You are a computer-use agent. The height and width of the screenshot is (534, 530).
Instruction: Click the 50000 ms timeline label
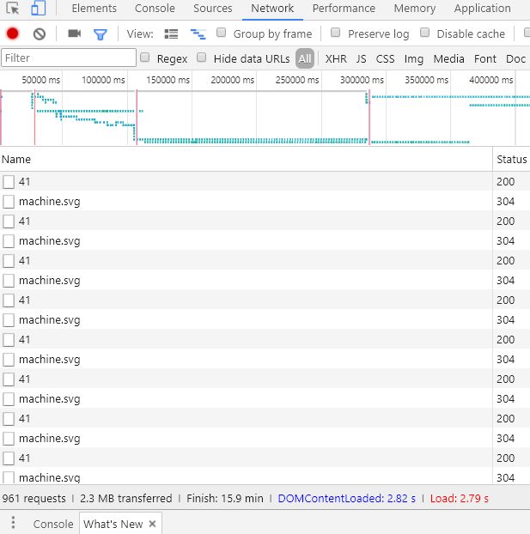41,80
